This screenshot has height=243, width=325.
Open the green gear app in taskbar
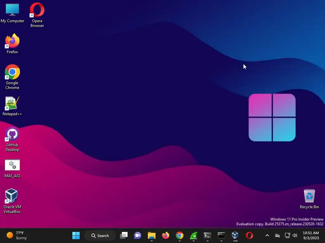193,235
